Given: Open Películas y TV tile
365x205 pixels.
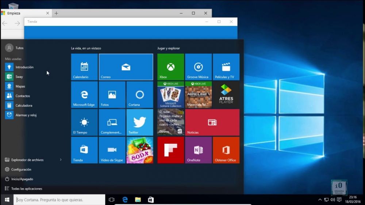Looking at the screenshot, I should coord(226,67).
